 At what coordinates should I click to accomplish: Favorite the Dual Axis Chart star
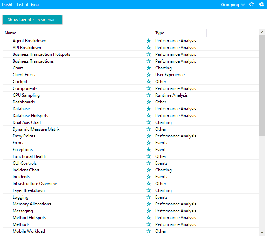pos(149,122)
